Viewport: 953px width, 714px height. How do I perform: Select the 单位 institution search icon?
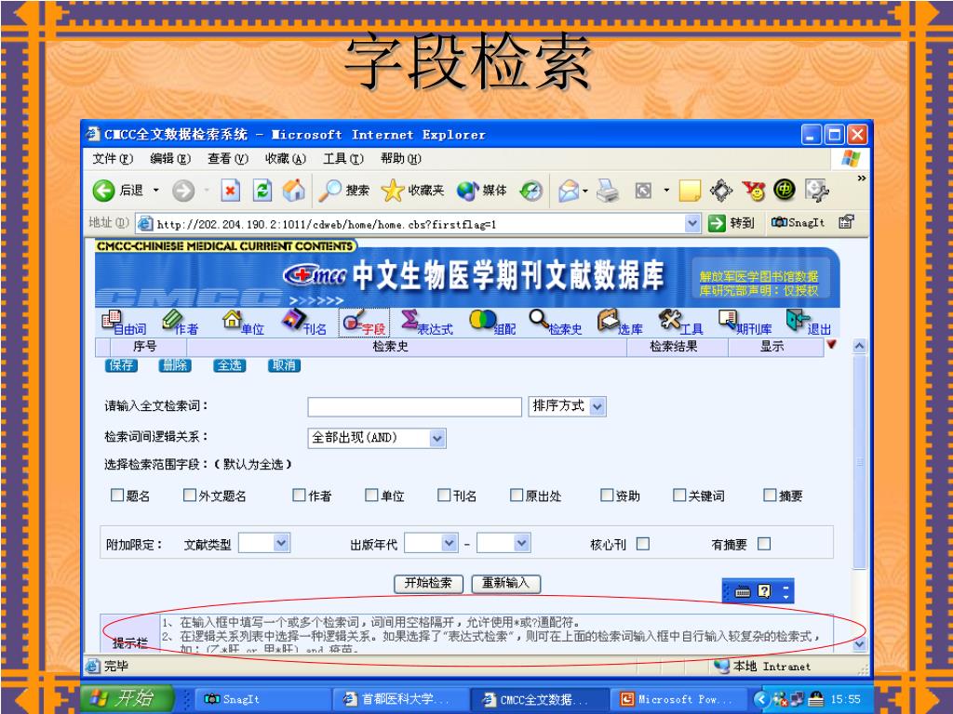(x=243, y=323)
